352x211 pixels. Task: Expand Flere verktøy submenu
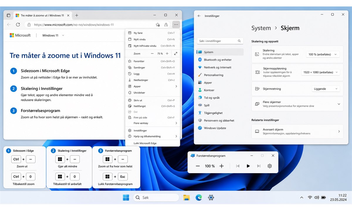153,123
